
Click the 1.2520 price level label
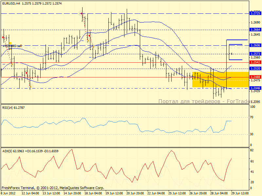255,69
